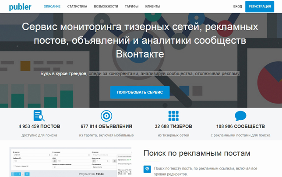
Task: Click the 4 953 459 ПОСТОВ statistic
Action: coord(39,126)
